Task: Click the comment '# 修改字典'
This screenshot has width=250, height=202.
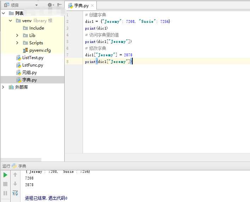Action: [95, 48]
